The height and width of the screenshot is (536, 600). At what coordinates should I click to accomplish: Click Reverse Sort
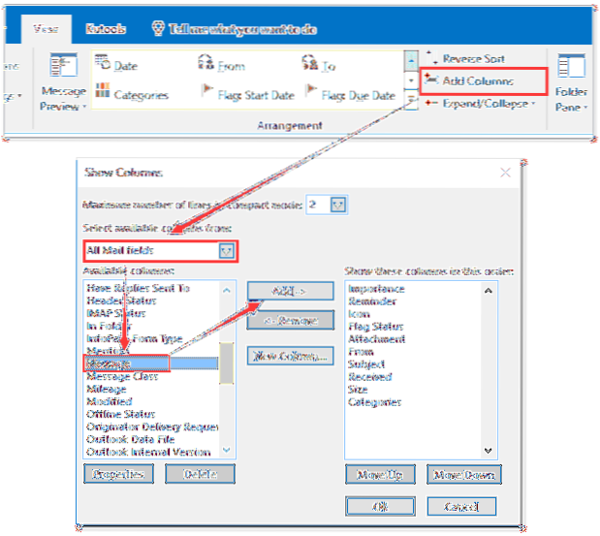pos(469,59)
